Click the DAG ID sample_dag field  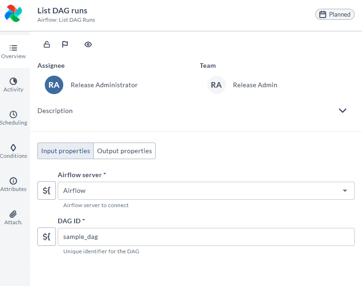206,237
